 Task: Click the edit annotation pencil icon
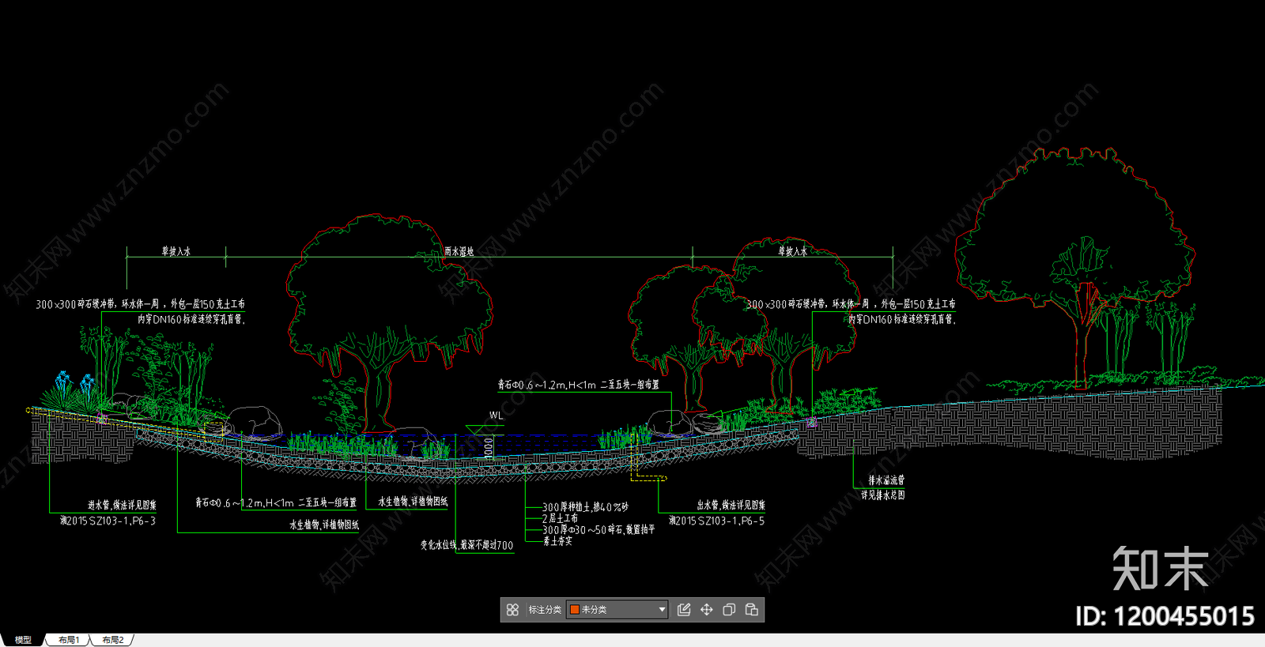(684, 610)
